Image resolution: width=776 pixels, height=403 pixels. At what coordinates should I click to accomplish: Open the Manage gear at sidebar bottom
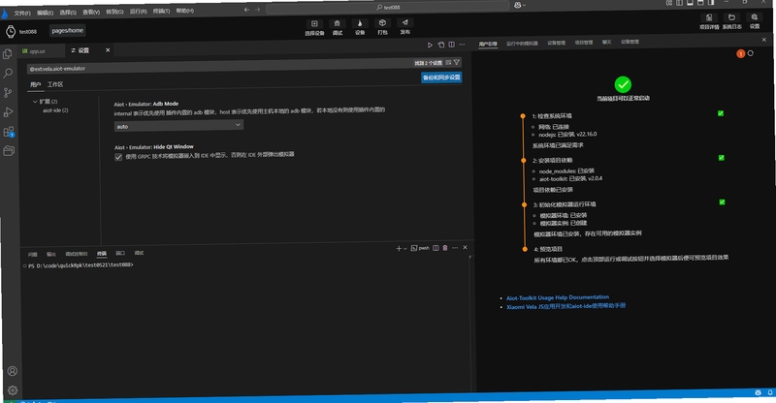(13, 390)
